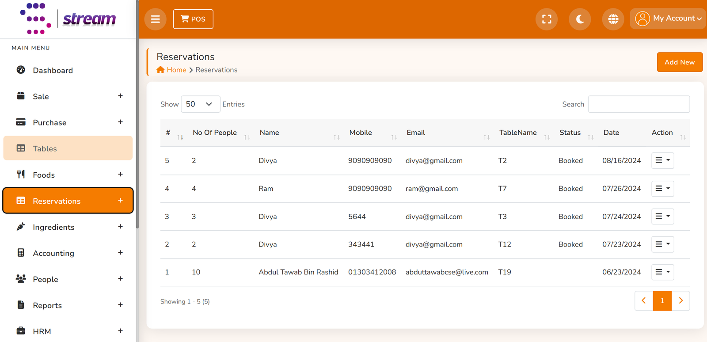Image resolution: width=707 pixels, height=342 pixels.
Task: Open the Dashboard menu item
Action: click(68, 70)
